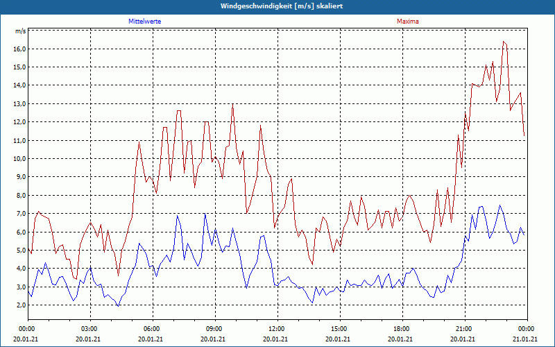The height and width of the screenshot is (347, 555).
Task: Select the 14,0 y-axis label
Action: 20,85
